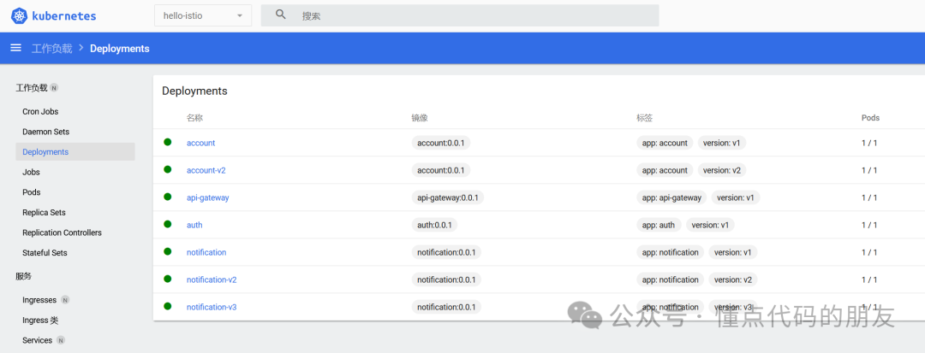Screen dimensions: 925x353
Task: Open the Jobs sidebar item
Action: pos(31,172)
